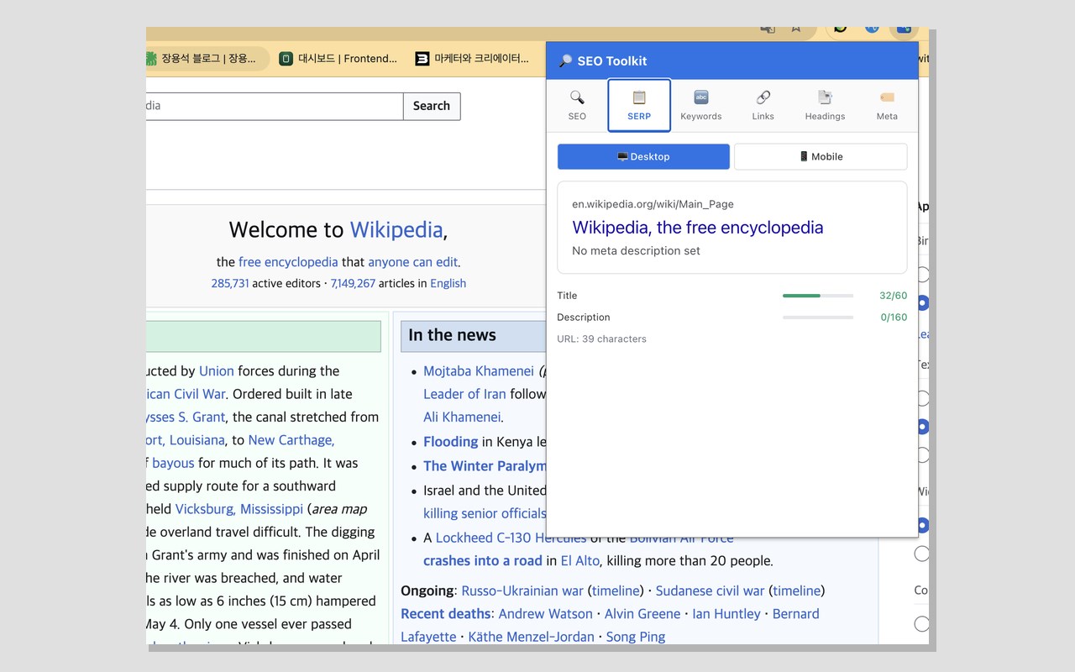Click the SEO Toolkit magnifier logo
The height and width of the screenshot is (672, 1075).
point(565,60)
